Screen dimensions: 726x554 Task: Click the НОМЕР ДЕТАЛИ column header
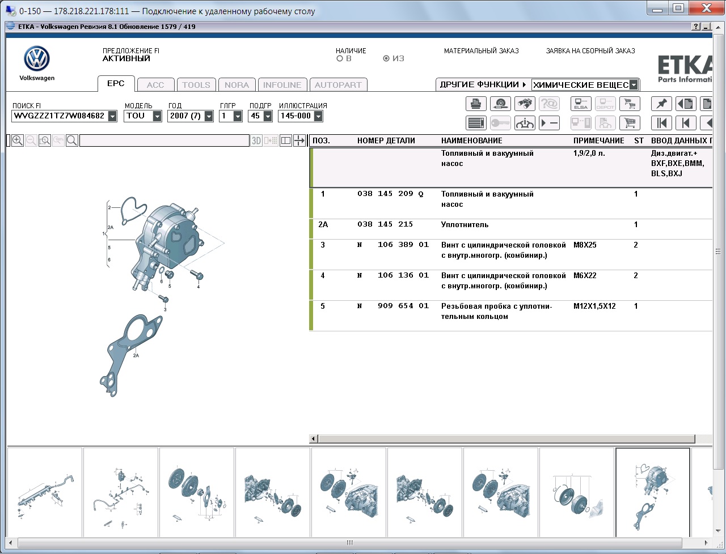click(386, 140)
